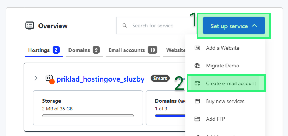Select the Hostings tab
Viewport: 288px width, 136px height.
(x=44, y=50)
